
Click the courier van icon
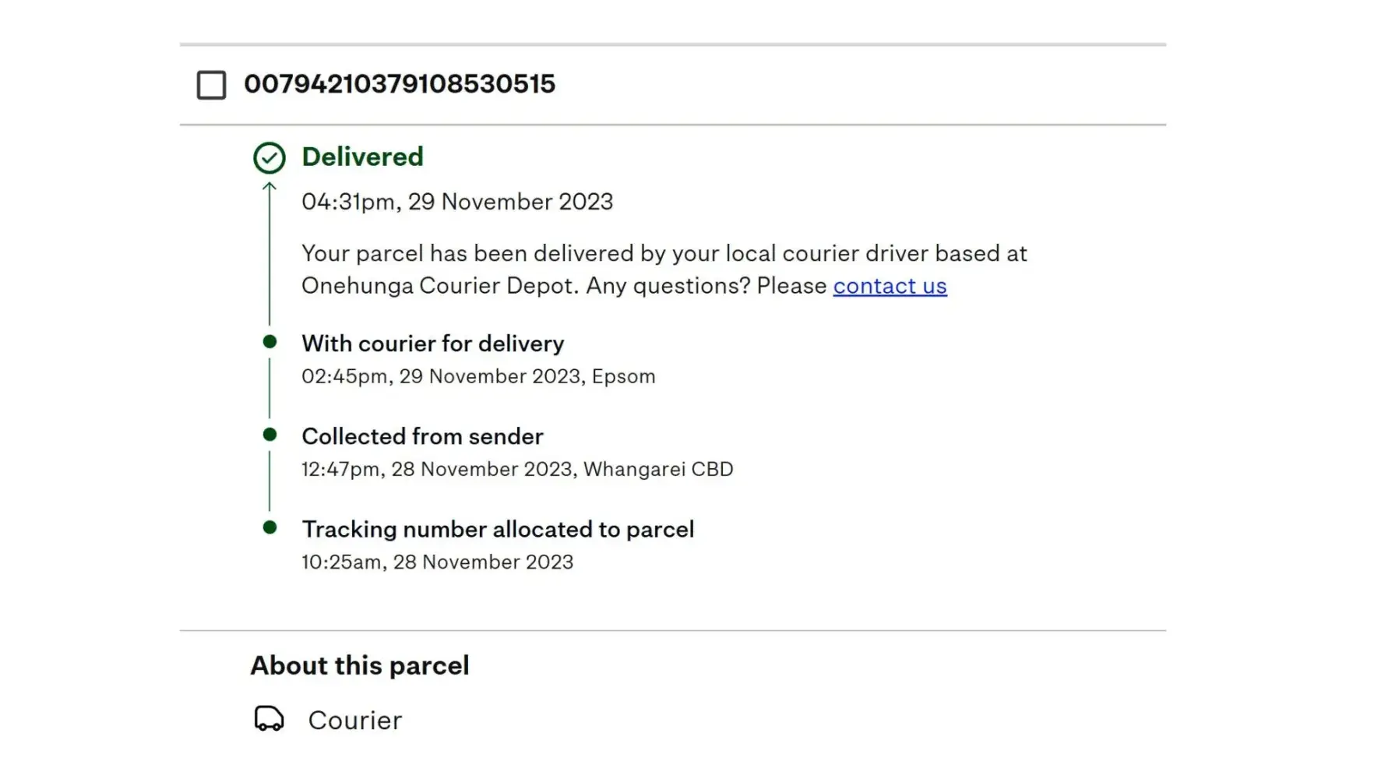[x=270, y=718]
